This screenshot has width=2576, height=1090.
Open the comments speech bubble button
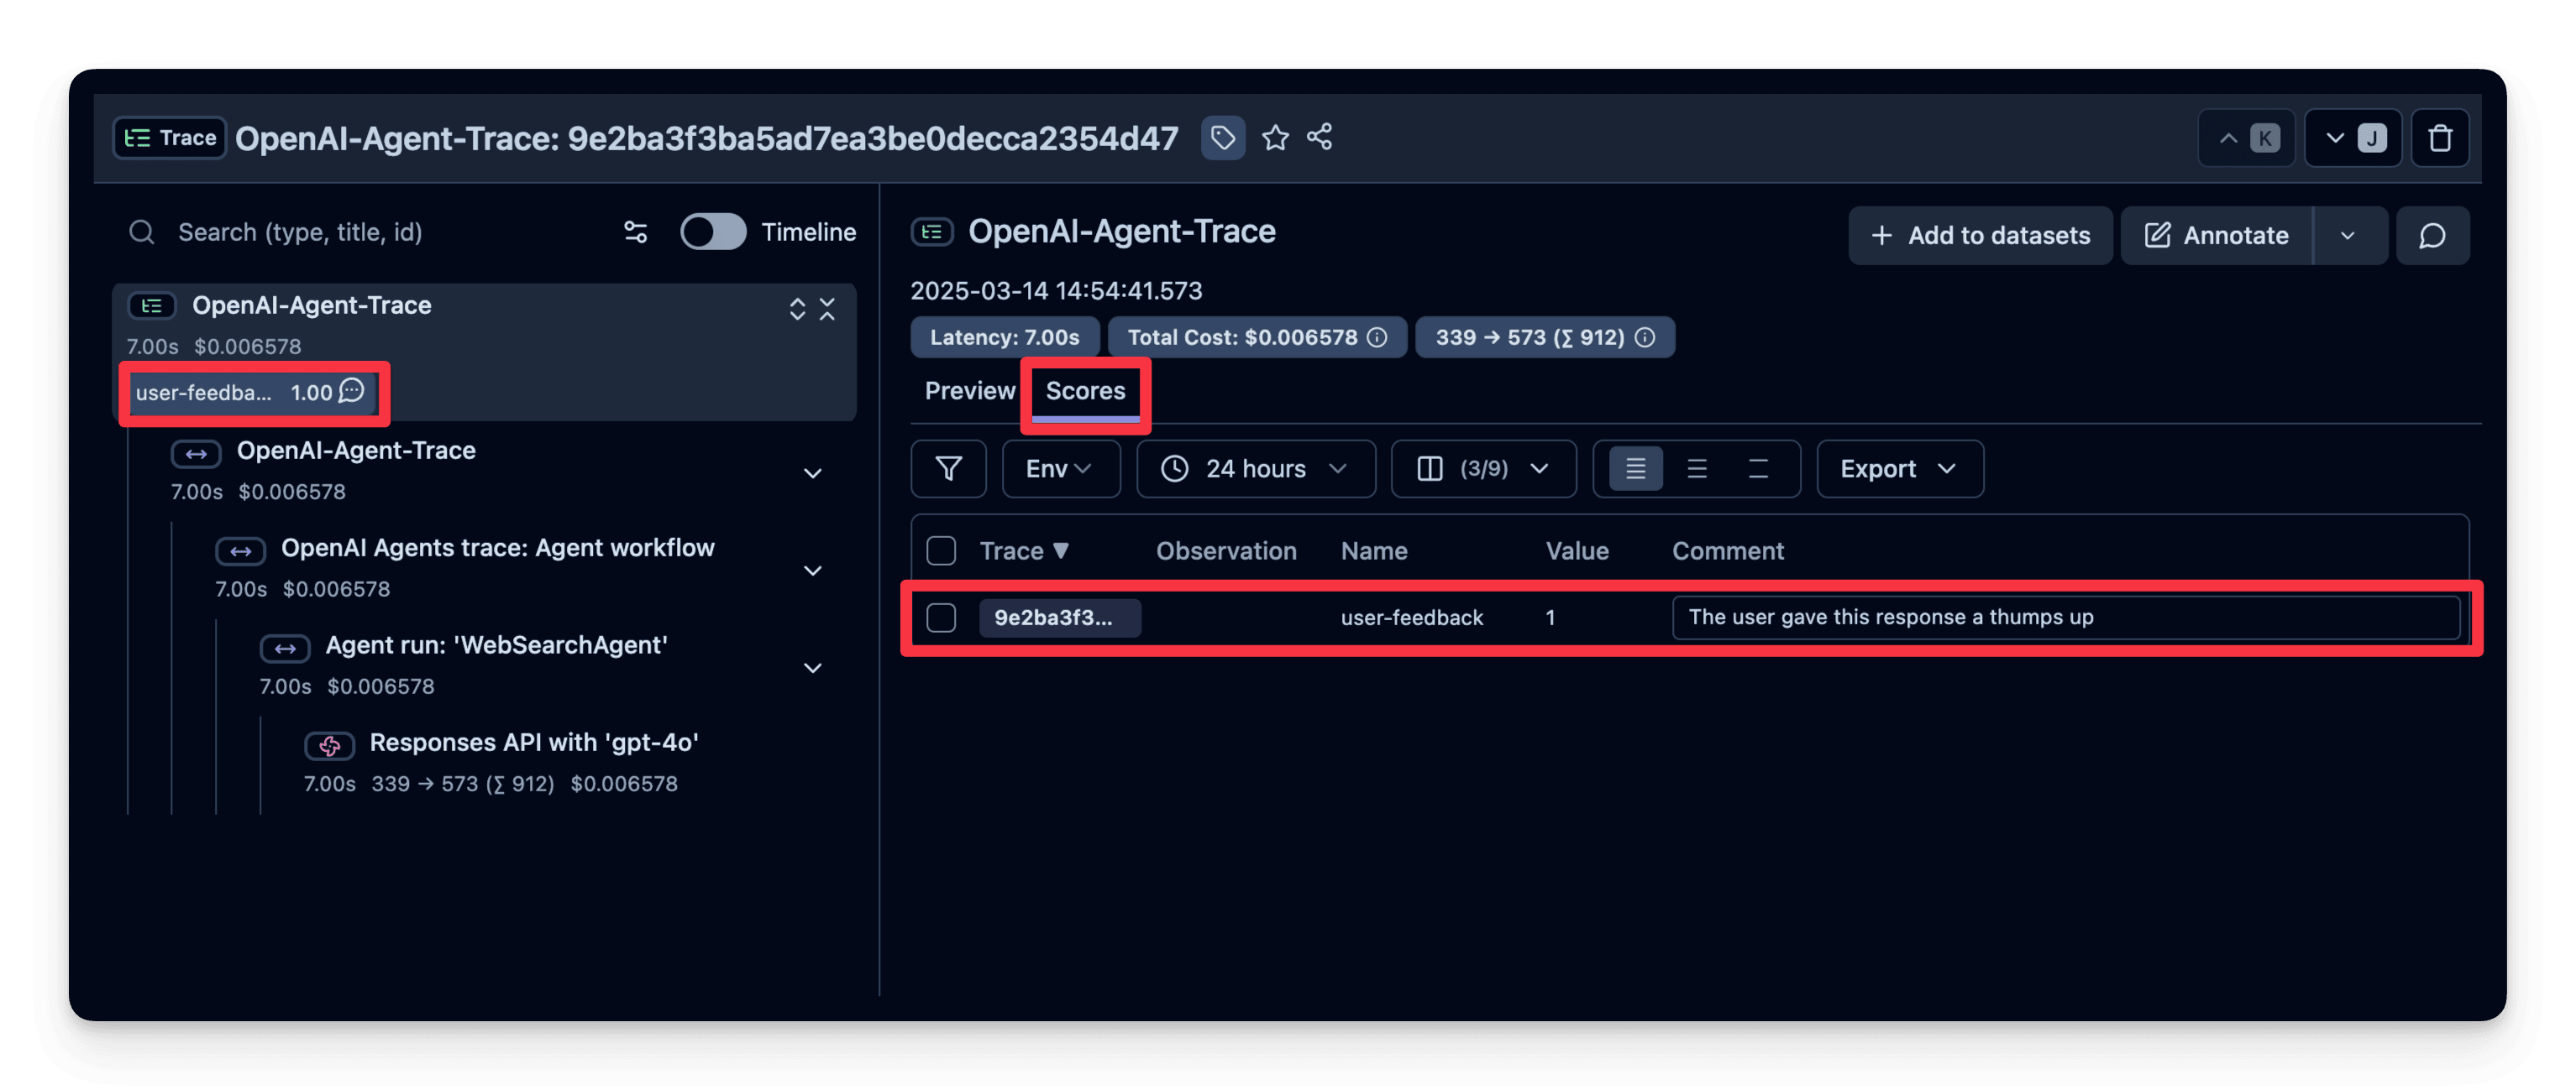(x=2432, y=236)
